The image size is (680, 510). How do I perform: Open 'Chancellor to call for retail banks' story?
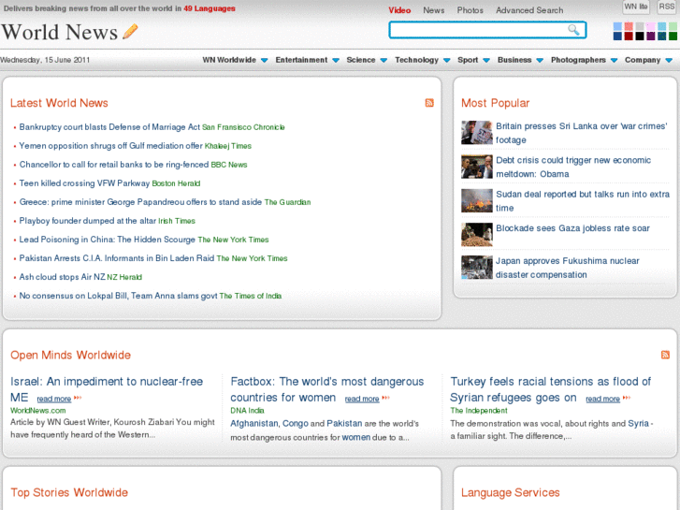(113, 165)
